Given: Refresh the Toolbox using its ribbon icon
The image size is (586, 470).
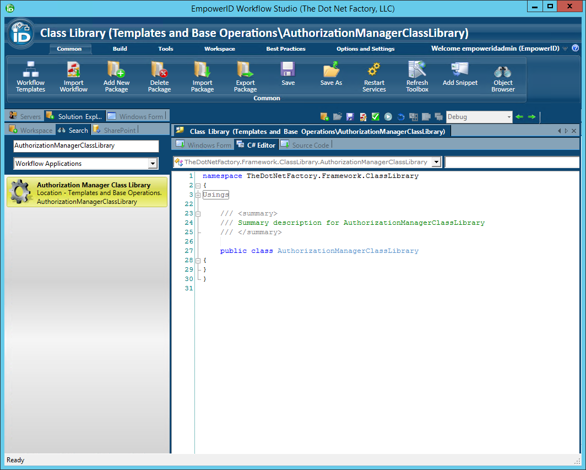Looking at the screenshot, I should click(417, 76).
